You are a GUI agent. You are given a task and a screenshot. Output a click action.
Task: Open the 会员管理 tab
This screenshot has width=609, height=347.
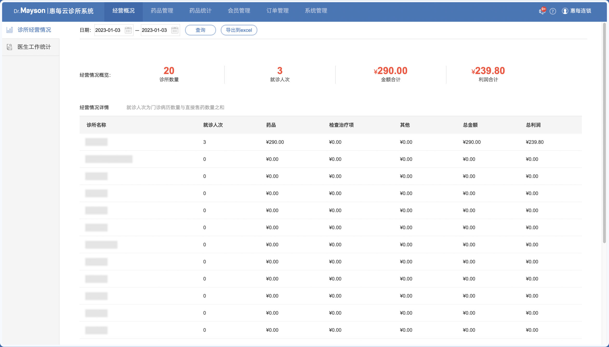(x=239, y=11)
